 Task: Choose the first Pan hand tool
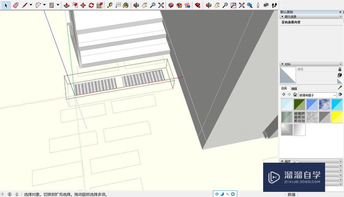[x=144, y=5]
